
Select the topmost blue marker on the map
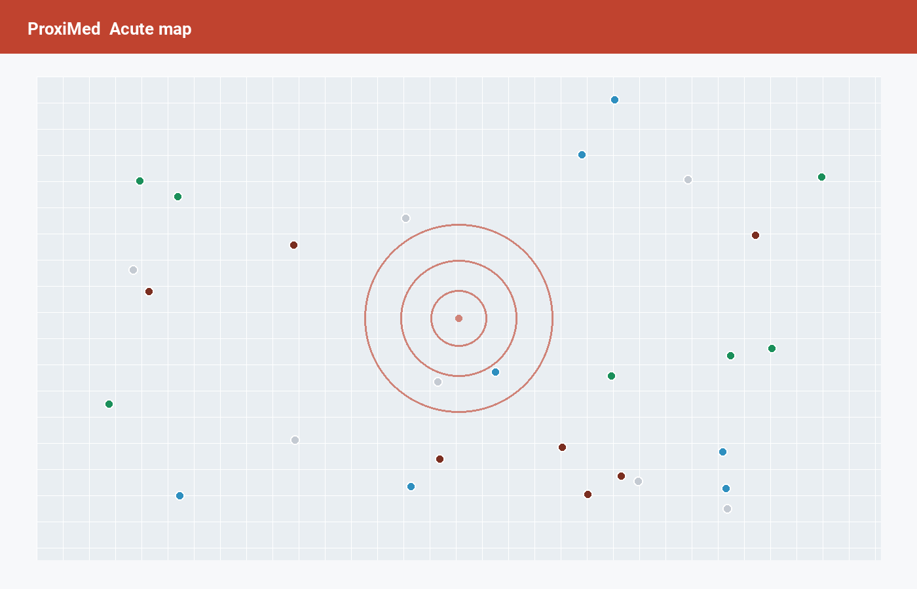[614, 99]
